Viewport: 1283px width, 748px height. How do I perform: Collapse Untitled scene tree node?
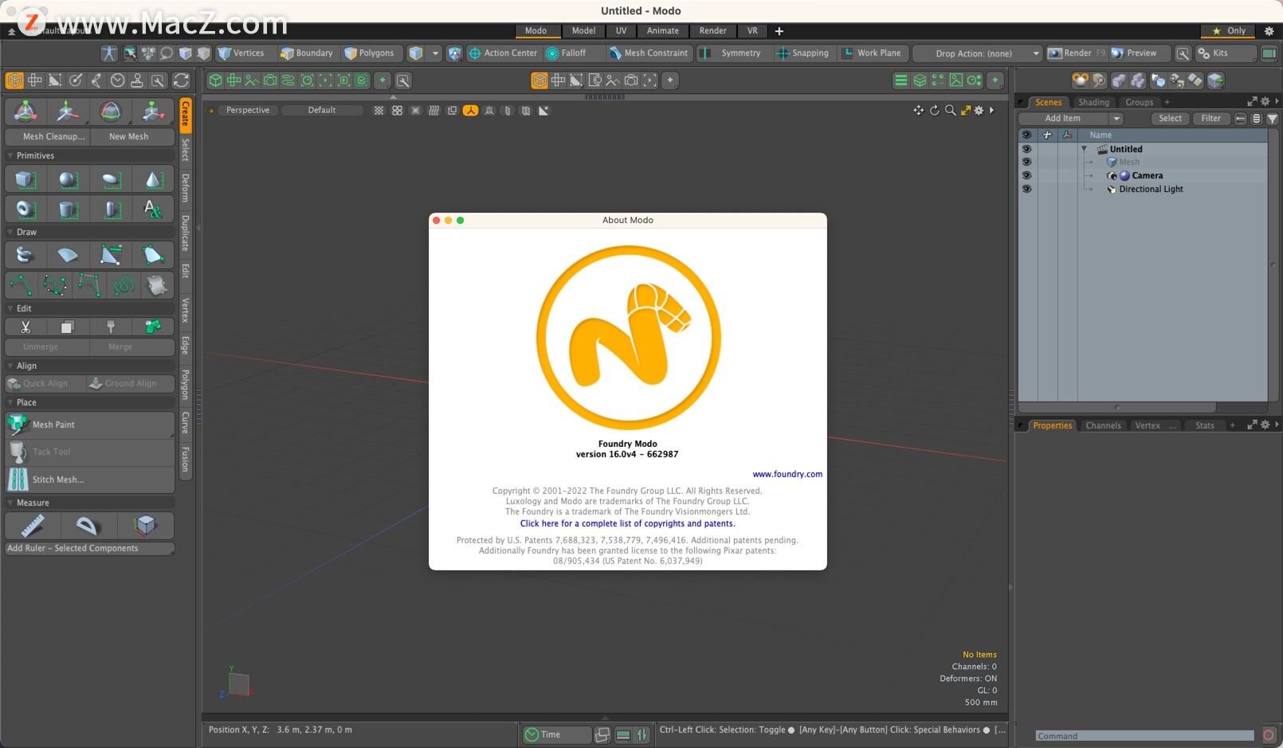click(1084, 149)
